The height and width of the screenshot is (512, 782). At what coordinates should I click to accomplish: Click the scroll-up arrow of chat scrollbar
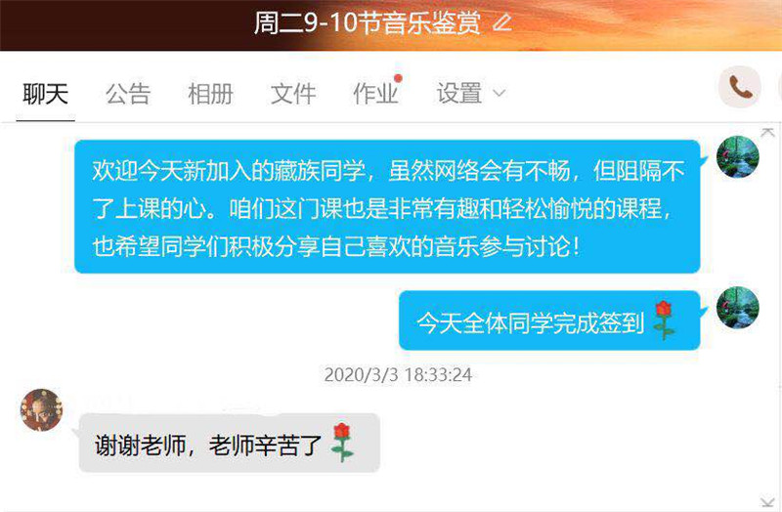coord(767,132)
